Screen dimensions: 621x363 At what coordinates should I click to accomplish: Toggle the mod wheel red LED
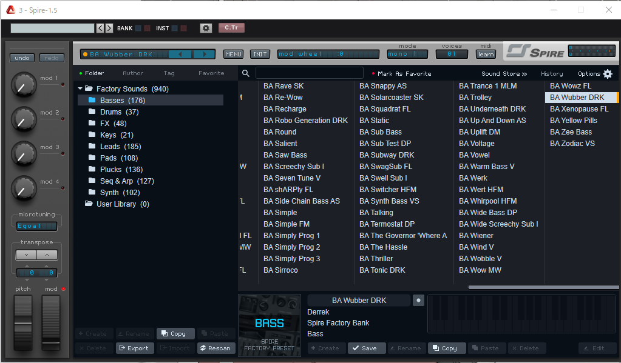coord(63,289)
